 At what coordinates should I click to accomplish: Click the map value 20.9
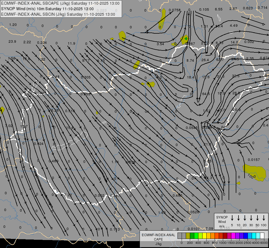coord(237,110)
